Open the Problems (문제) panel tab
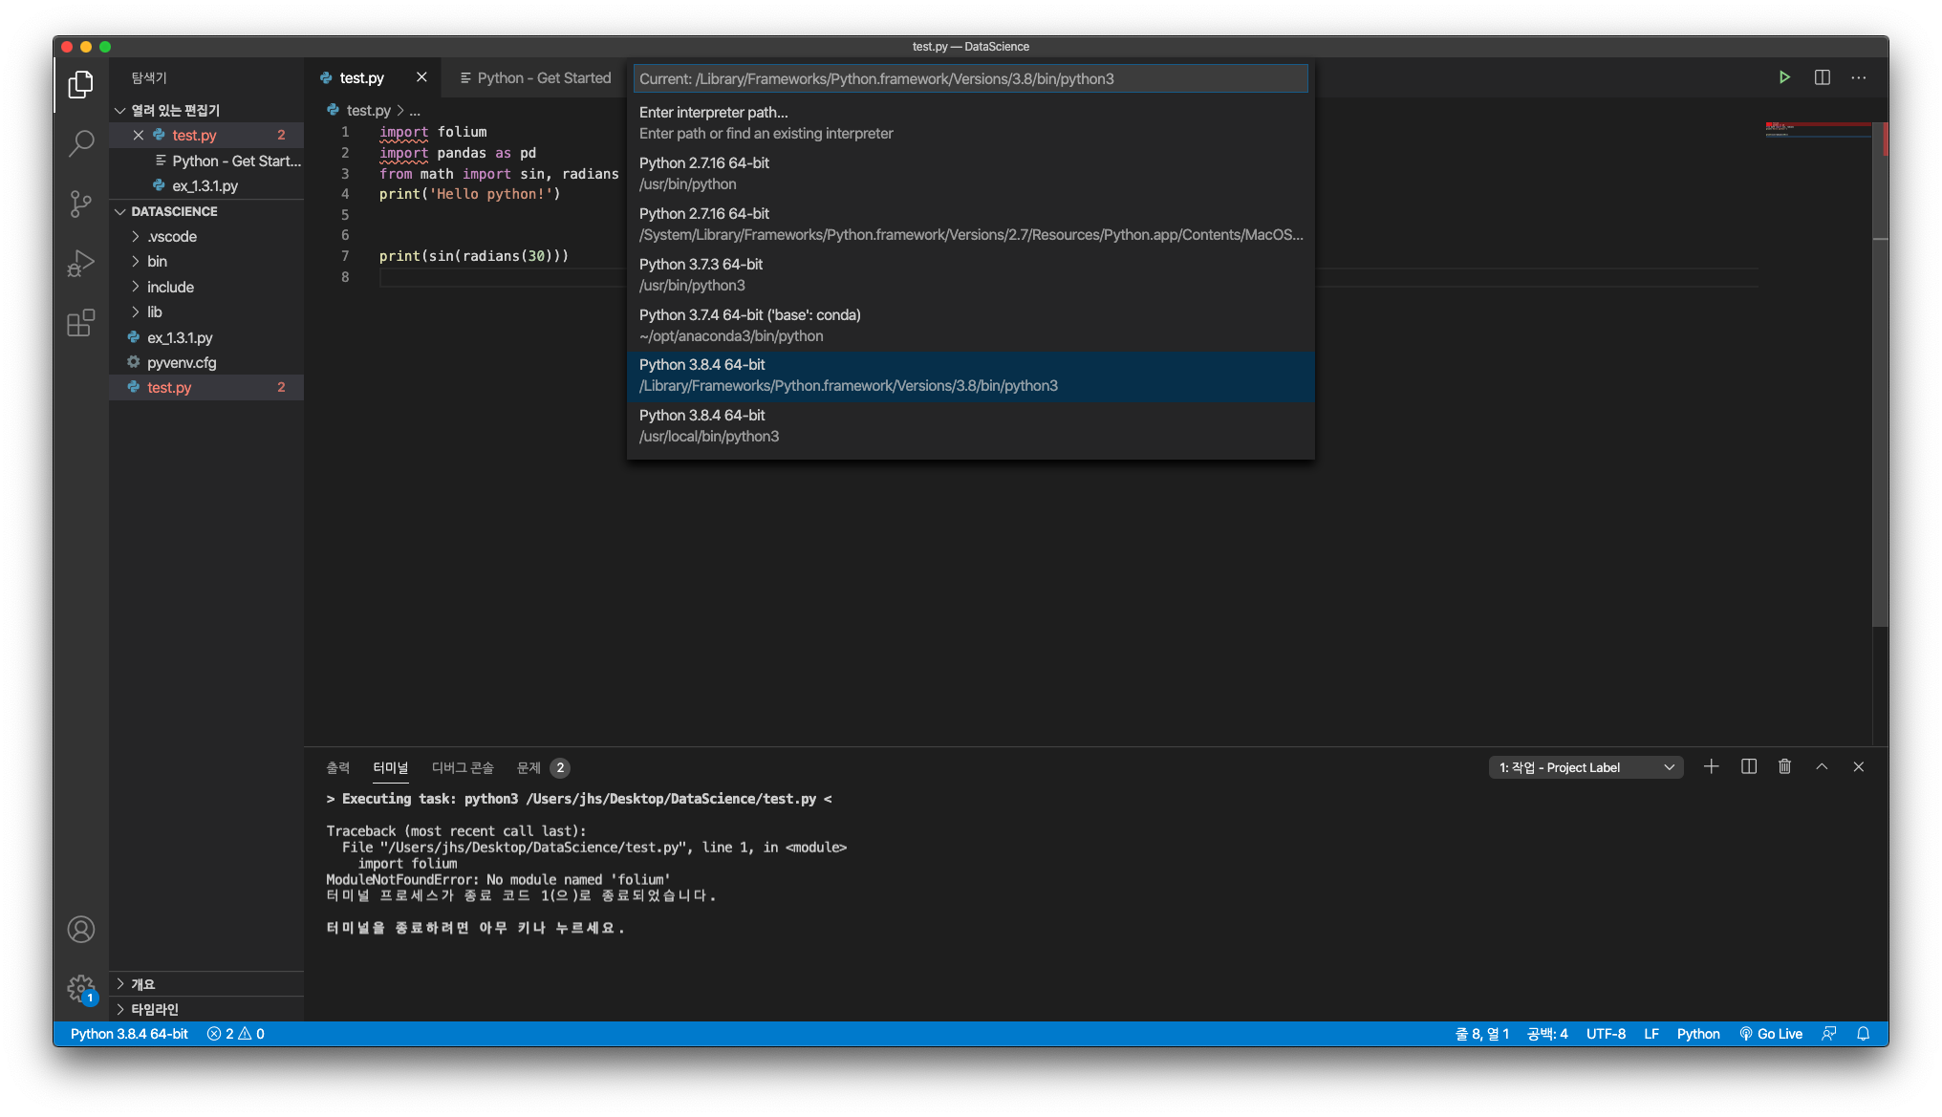 (542, 767)
